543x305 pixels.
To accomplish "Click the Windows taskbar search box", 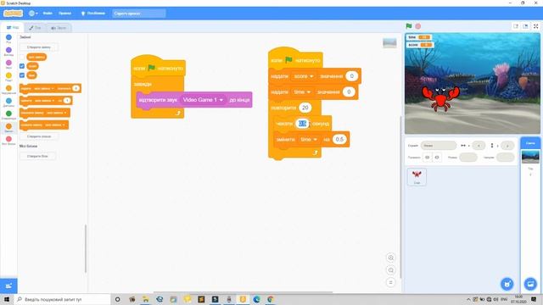I will pos(62,299).
